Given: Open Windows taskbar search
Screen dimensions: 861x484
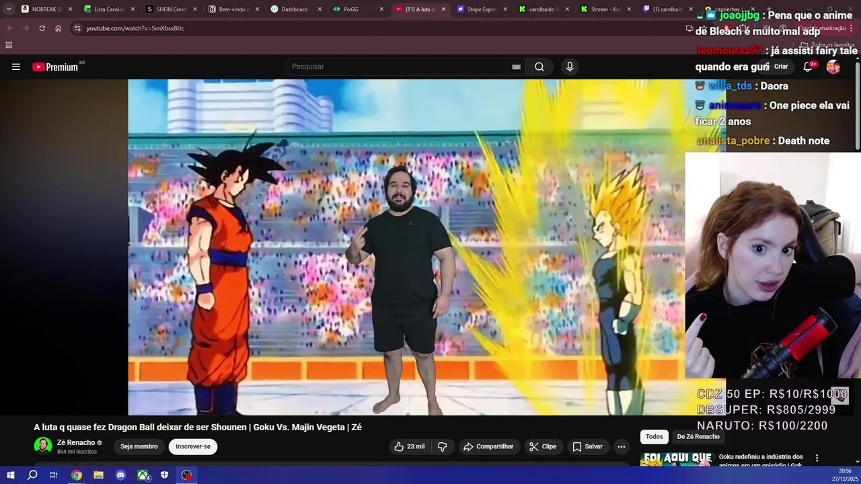Looking at the screenshot, I should [32, 475].
